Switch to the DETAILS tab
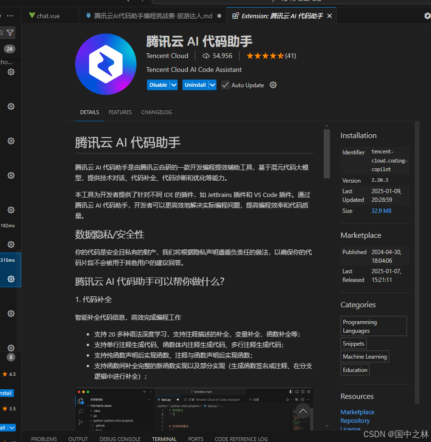Viewport: 431px width, 442px height. coord(90,112)
